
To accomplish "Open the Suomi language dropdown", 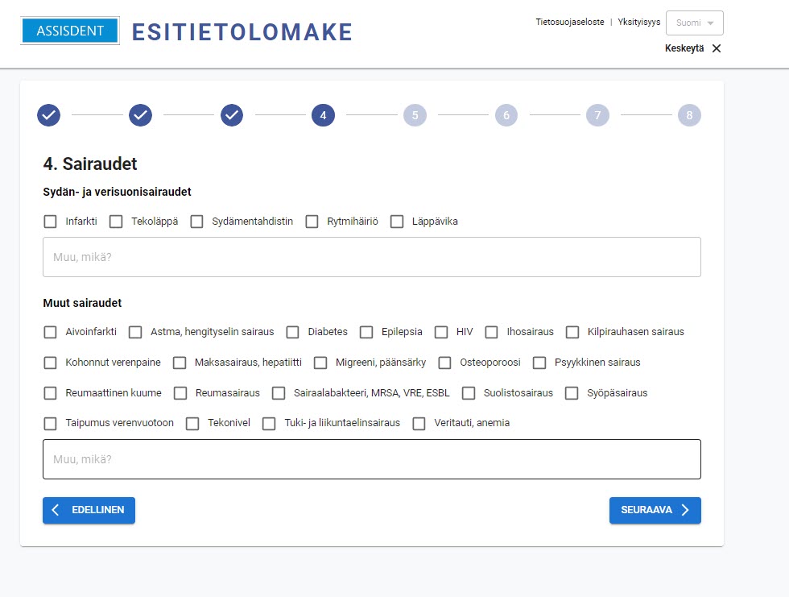I will [694, 23].
